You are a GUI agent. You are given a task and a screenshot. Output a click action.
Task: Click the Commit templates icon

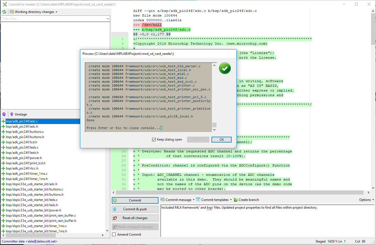pos(198,200)
